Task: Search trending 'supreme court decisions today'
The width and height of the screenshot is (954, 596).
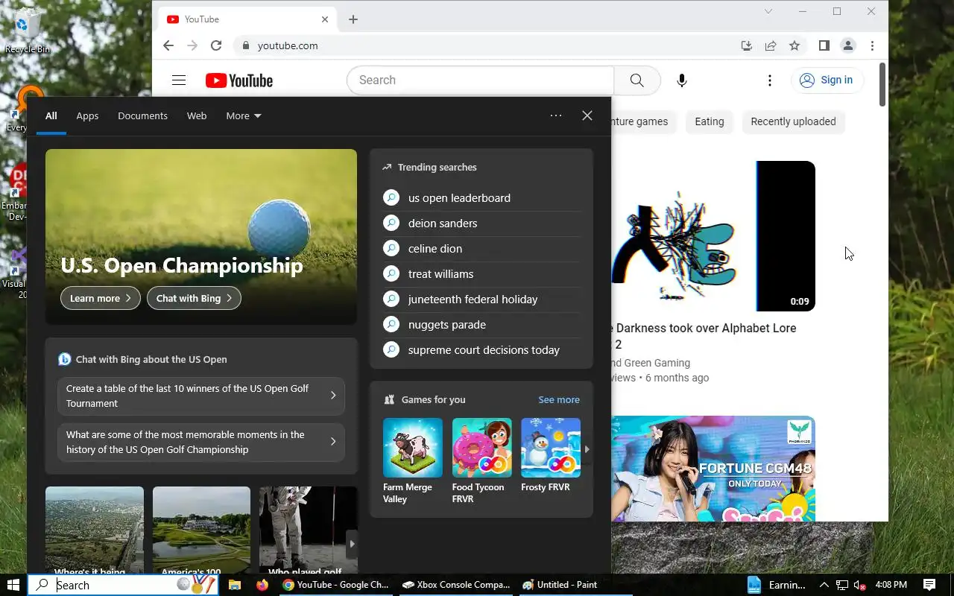Action: point(481,350)
